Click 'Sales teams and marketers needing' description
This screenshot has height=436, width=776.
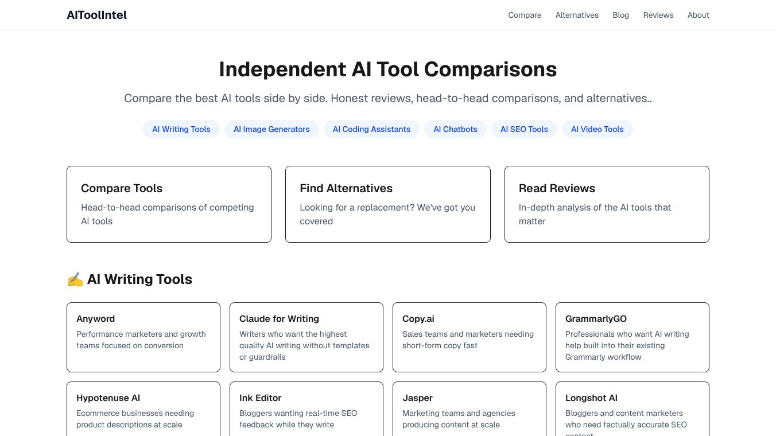point(468,340)
